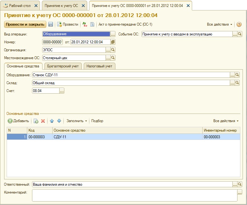The image size is (247, 205).
Task: Open the calendar picker beside document date
Action: coord(113,42)
